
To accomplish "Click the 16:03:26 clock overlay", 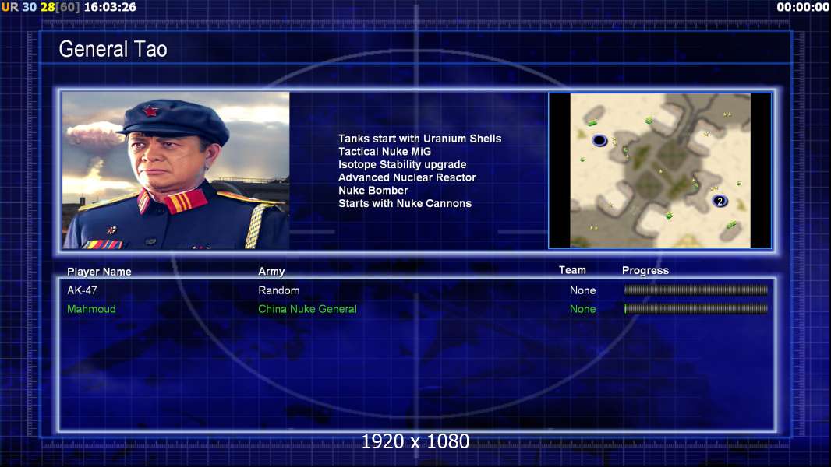I will 110,7.
